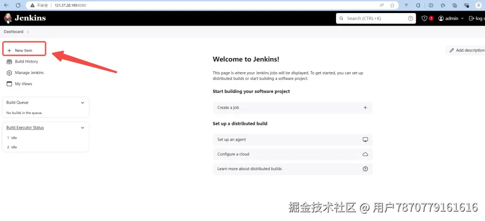Collapse the Build Queue panel
This screenshot has height=221, width=485.
[82, 103]
